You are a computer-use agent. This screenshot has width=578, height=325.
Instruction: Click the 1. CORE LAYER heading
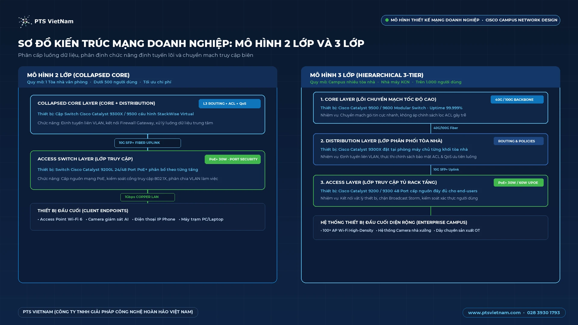[x=378, y=99]
